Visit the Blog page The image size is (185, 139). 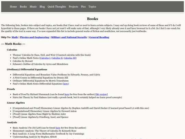[42, 7]
